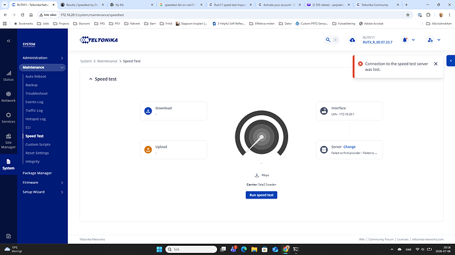Open Hotspot Log page
Image resolution: width=455 pixels, height=255 pixels.
[36, 119]
